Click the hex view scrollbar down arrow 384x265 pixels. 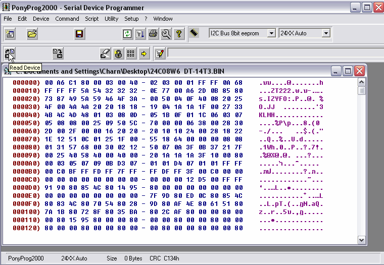pyautogui.click(x=361, y=240)
